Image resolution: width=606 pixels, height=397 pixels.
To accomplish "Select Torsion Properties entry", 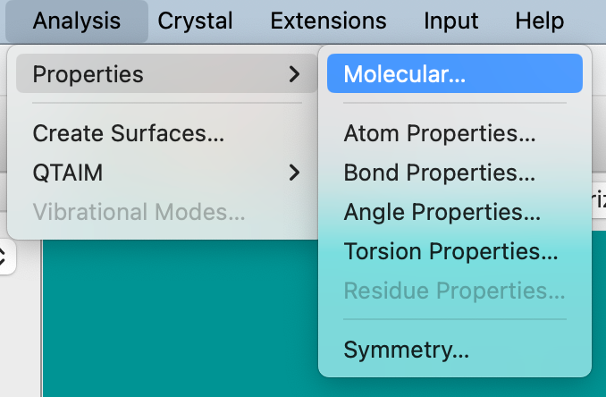I will [450, 251].
